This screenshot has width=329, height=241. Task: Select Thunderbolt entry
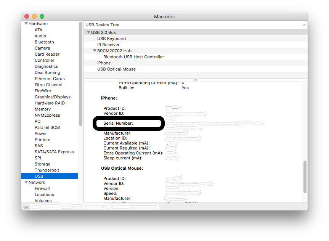(47, 170)
